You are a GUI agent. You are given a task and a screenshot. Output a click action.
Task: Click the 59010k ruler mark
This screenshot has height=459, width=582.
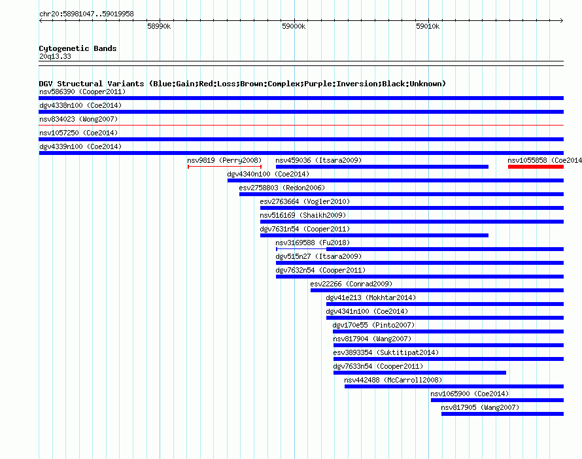coord(428,26)
